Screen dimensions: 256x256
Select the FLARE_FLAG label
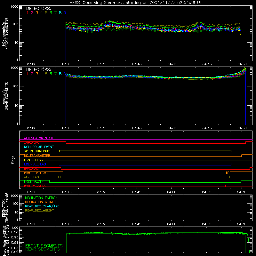33,160
